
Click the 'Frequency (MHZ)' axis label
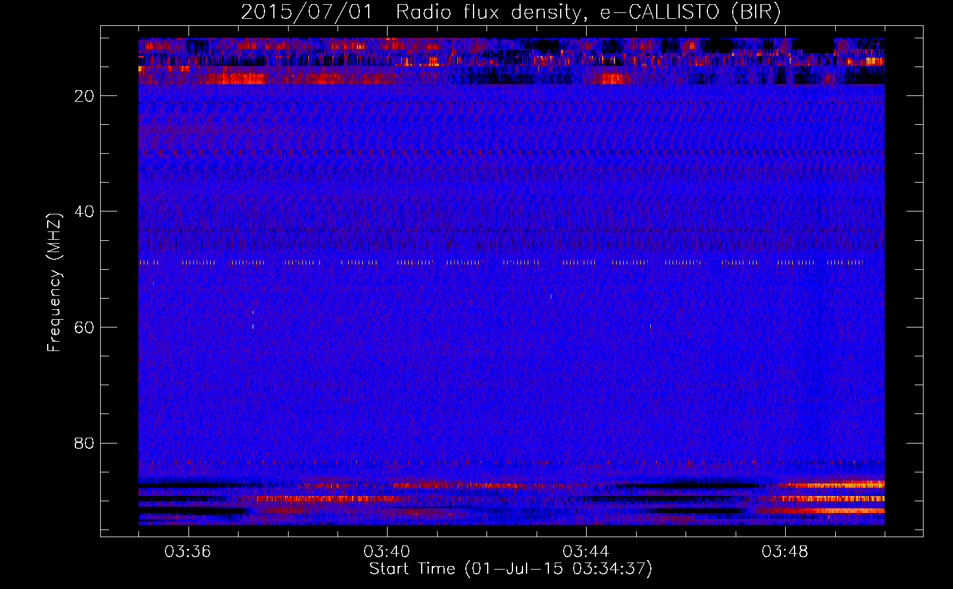(54, 283)
